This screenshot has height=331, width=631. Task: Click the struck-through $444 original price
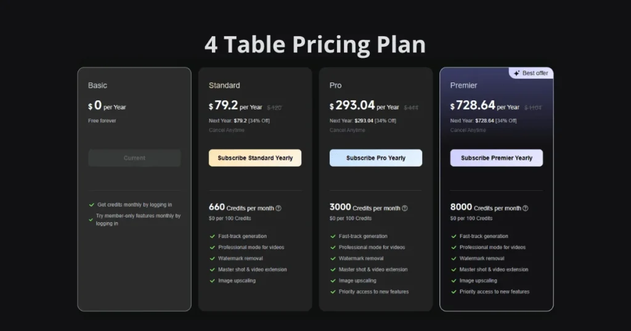[411, 108]
